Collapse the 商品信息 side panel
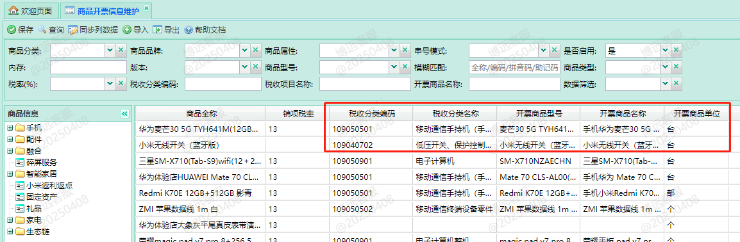This screenshot has width=740, height=242. 124,113
